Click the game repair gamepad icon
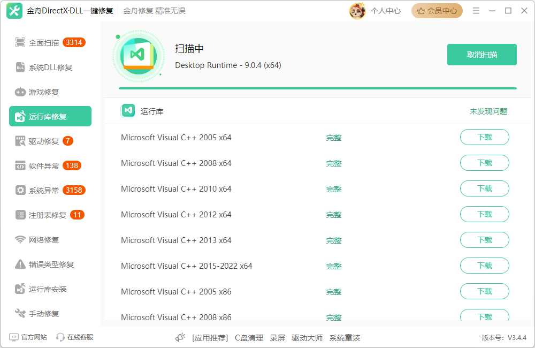Viewport: 535px width, 348px height. click(x=20, y=92)
